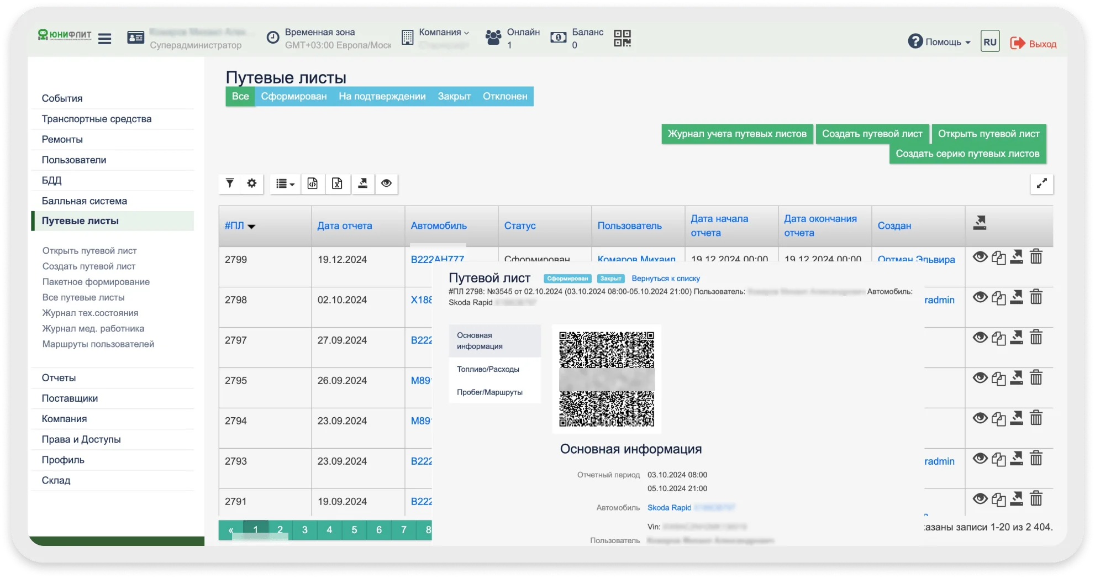Download waybill 2798

click(1017, 297)
